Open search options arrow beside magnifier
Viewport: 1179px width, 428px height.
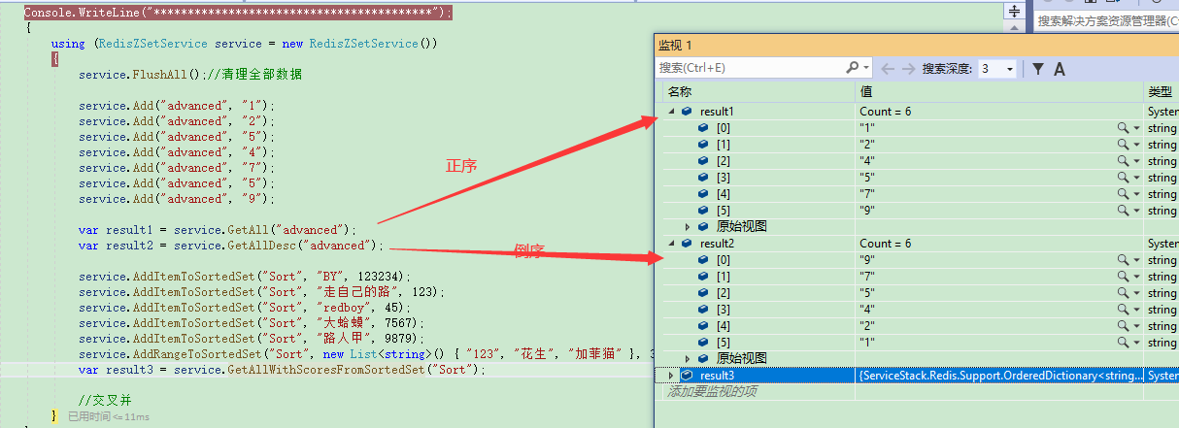tap(866, 68)
